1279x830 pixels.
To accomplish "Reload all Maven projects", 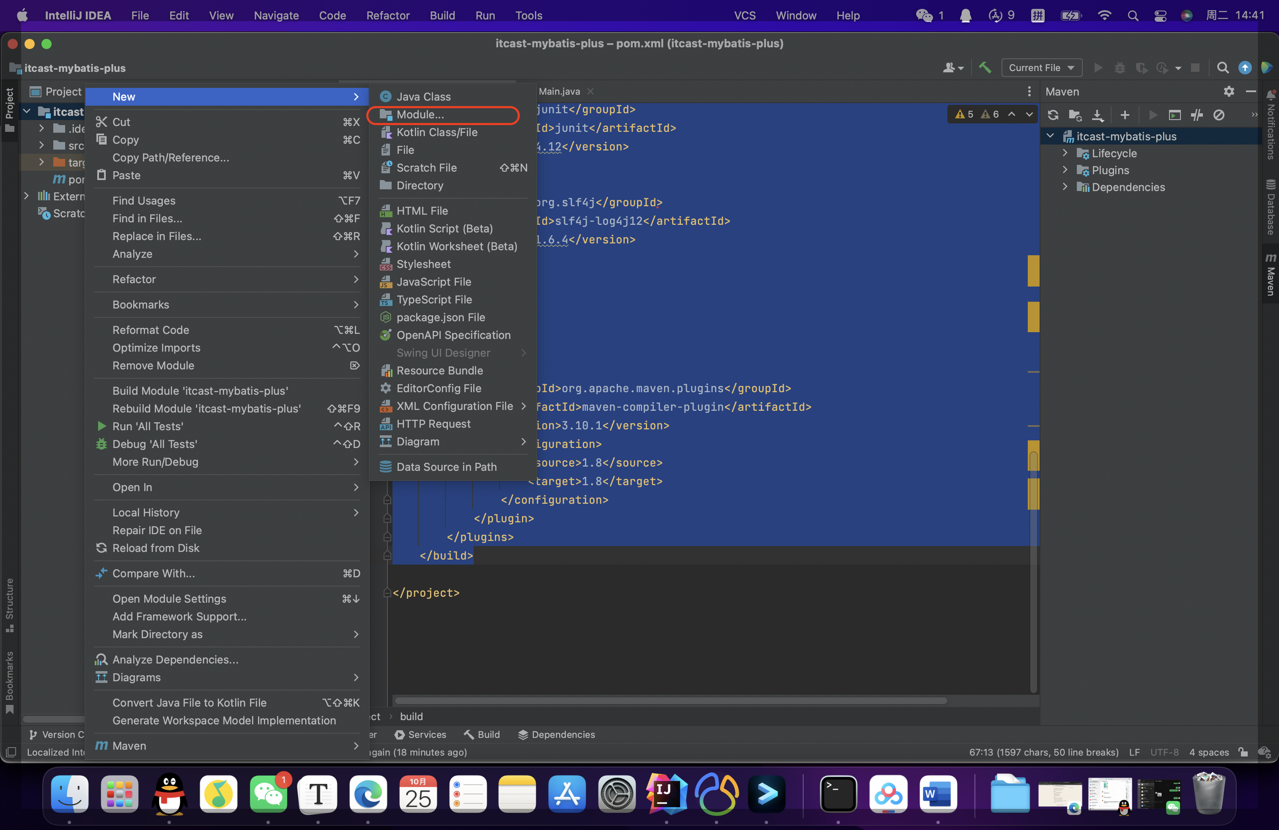I will coord(1053,115).
